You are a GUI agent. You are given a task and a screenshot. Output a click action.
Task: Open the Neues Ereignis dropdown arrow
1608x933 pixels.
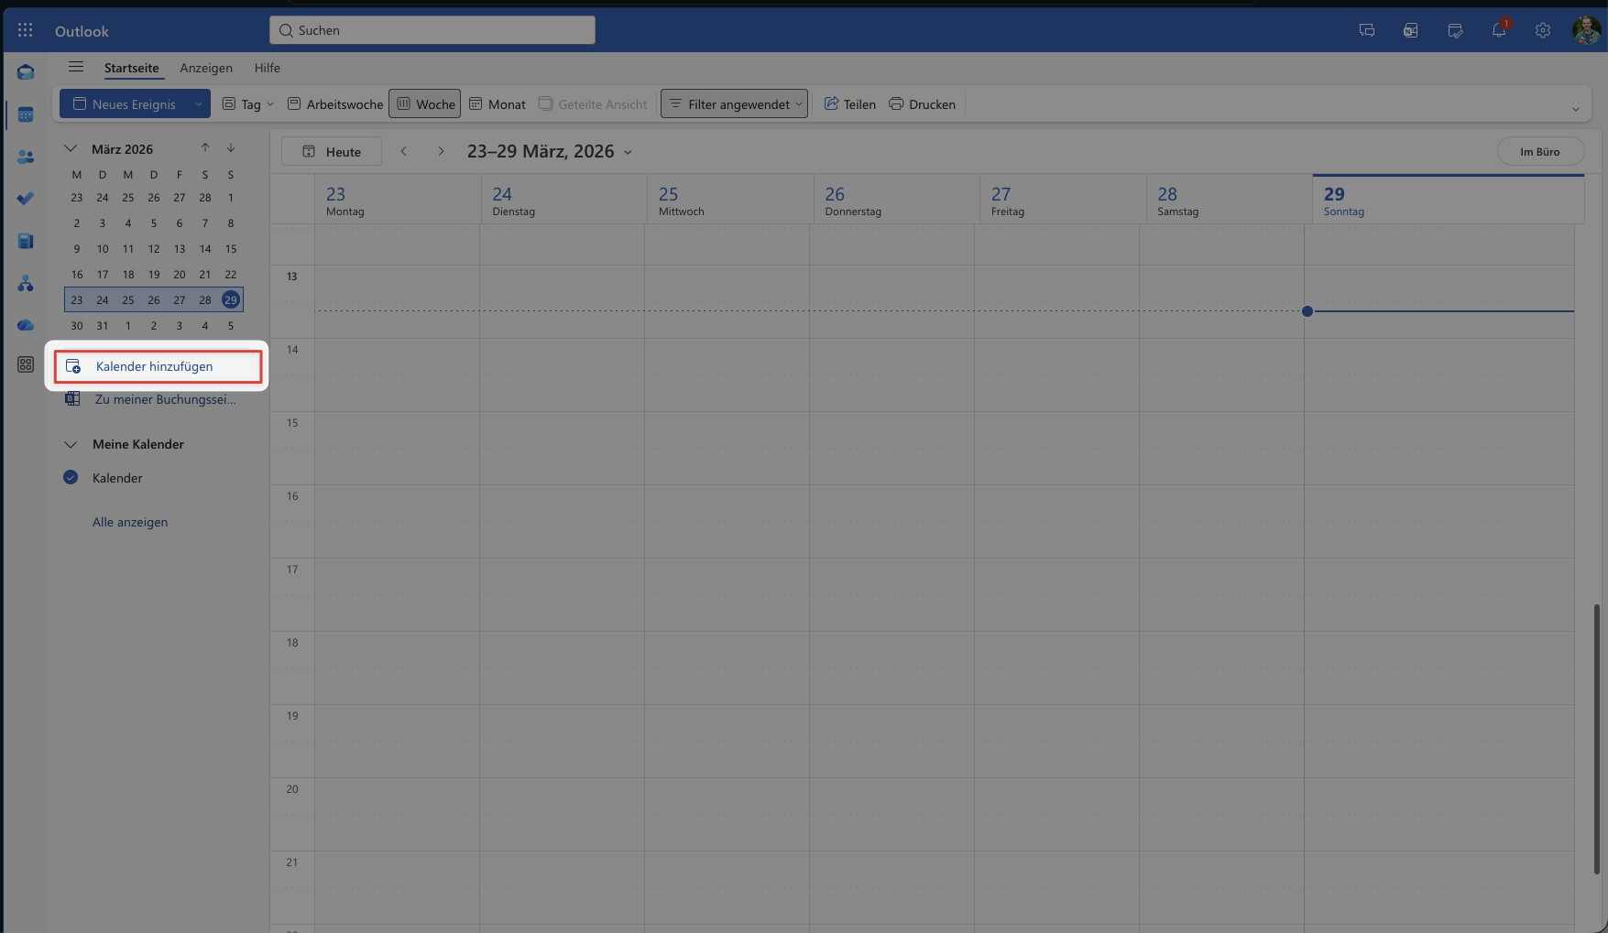click(197, 103)
